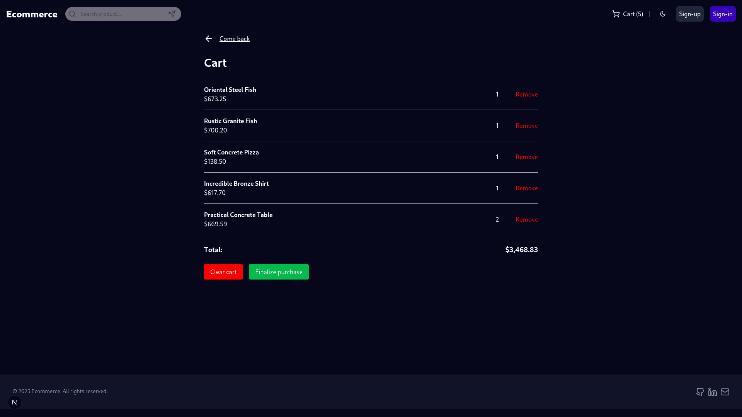742x417 pixels.
Task: Remove Oriental Steel Fish from cart
Action: 526,94
